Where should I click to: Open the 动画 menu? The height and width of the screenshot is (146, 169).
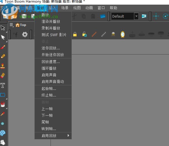(89, 8)
